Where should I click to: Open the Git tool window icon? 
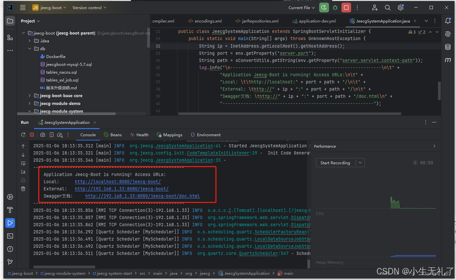pos(10,262)
